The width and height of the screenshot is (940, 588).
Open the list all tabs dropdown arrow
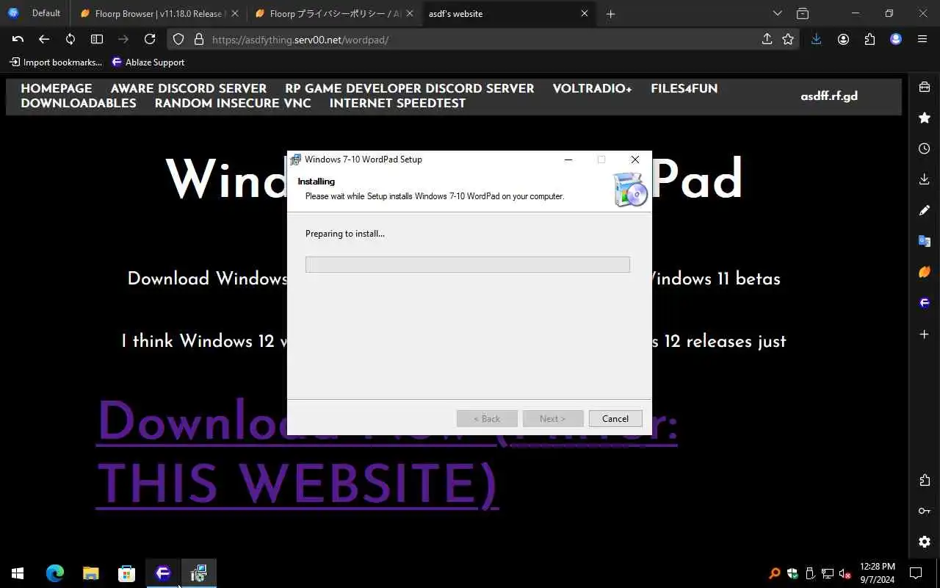778,13
